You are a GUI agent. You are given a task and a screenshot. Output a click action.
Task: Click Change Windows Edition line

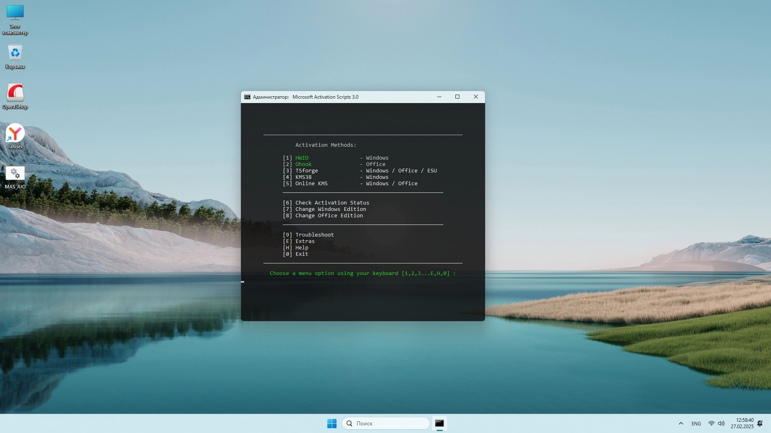(x=324, y=209)
